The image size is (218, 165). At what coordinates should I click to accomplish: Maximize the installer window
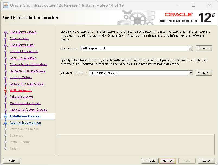pos(194,5)
